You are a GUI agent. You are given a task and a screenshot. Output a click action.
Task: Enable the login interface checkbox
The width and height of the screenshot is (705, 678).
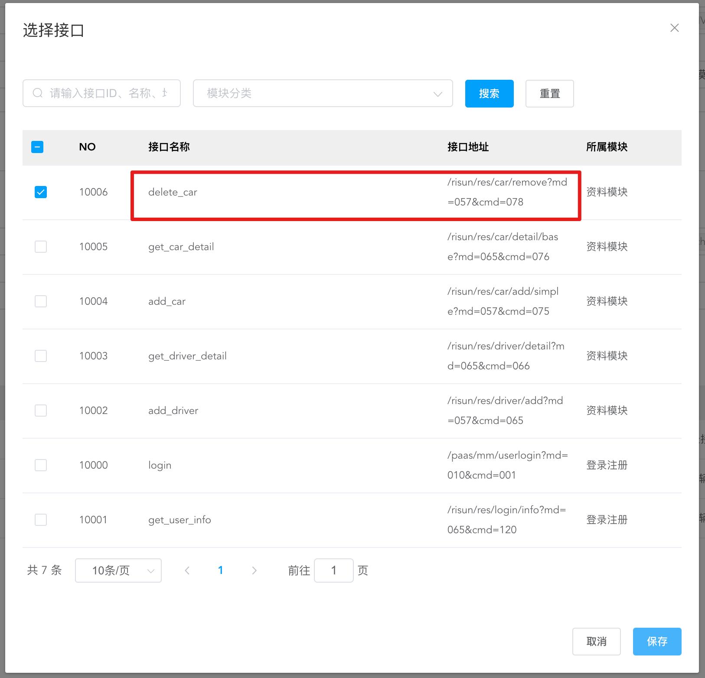(x=40, y=465)
